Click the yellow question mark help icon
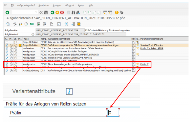Image resolution: width=189 pixels, height=122 pixels. click(x=117, y=12)
